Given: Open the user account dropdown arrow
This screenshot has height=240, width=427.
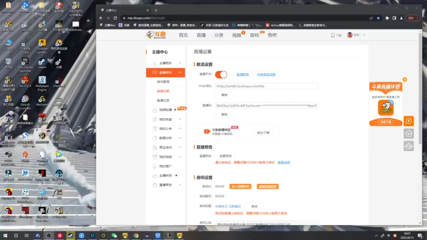Looking at the screenshot, I should click(x=364, y=35).
